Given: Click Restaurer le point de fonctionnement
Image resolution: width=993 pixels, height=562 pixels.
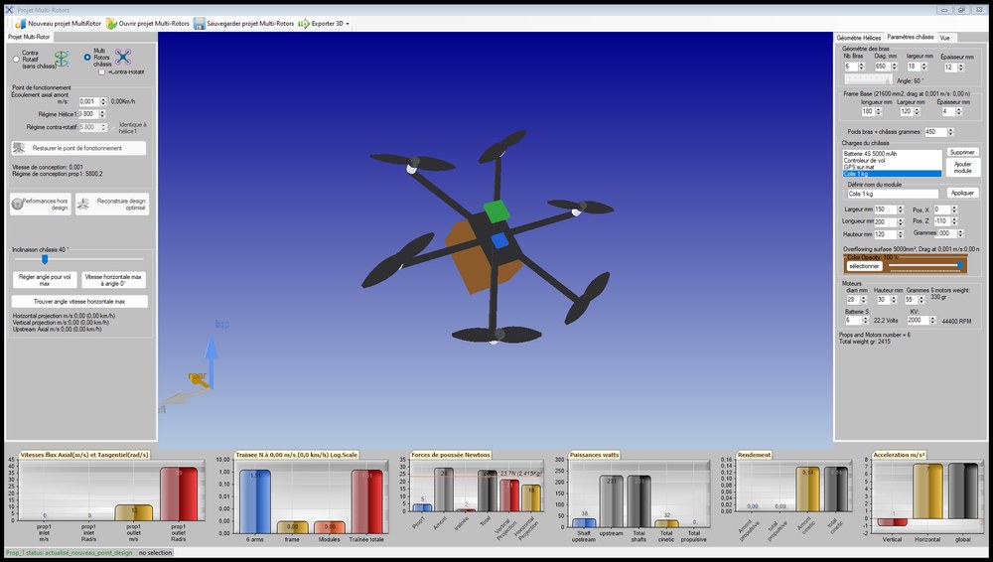Looking at the screenshot, I should pos(78,148).
